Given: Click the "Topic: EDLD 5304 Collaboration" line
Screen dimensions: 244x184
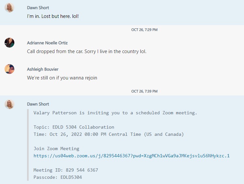Looking at the screenshot, I should (x=74, y=127).
